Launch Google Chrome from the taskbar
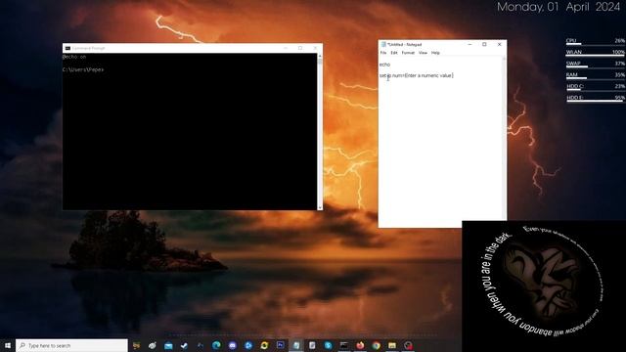 [x=376, y=345]
